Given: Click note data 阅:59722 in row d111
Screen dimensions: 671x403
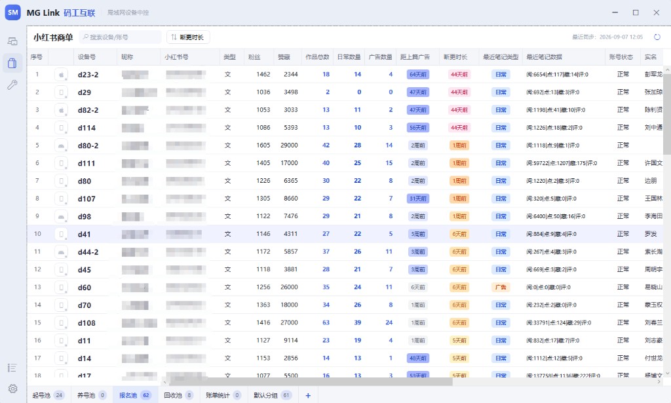Looking at the screenshot, I should click(562, 163).
